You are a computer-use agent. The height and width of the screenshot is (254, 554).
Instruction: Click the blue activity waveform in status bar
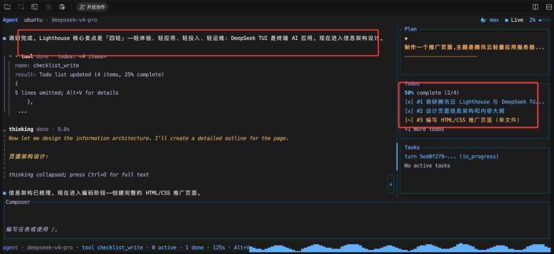point(401,248)
